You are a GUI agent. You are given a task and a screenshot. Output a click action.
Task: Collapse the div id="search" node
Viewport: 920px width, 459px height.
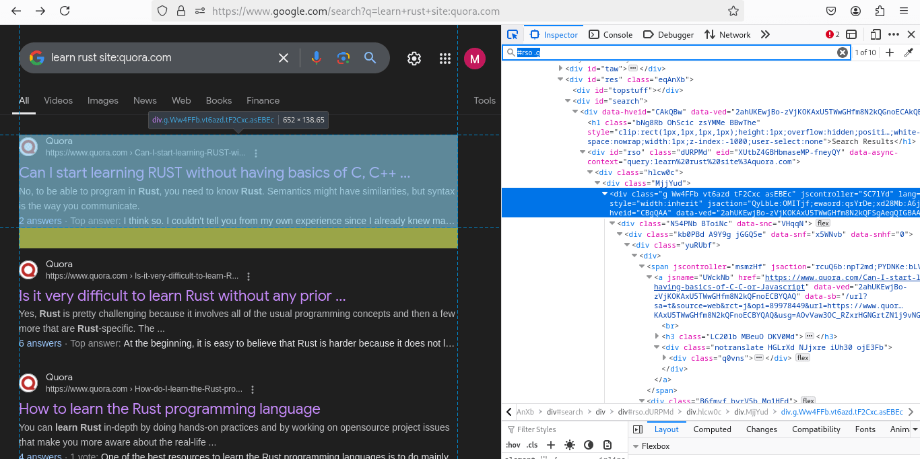coord(568,101)
